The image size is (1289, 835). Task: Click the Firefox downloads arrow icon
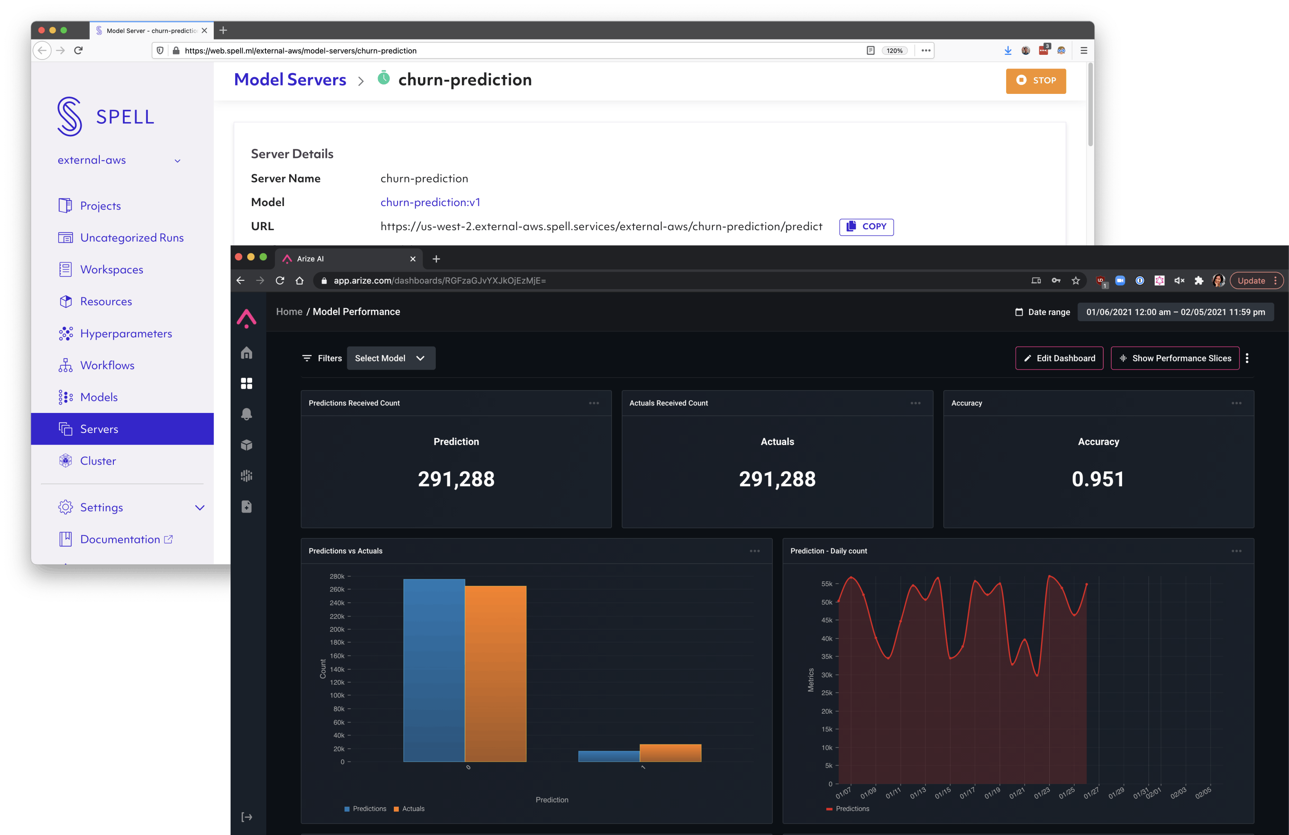[1007, 50]
